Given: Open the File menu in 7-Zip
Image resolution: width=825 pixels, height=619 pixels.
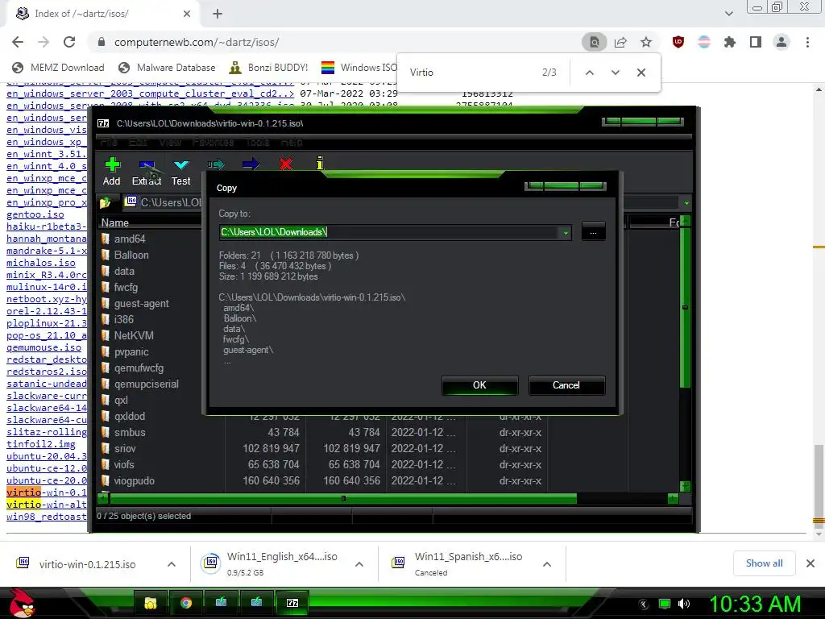Looking at the screenshot, I should click(x=110, y=142).
